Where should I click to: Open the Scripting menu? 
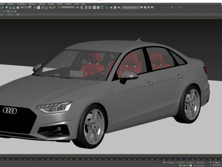click(x=51, y=4)
